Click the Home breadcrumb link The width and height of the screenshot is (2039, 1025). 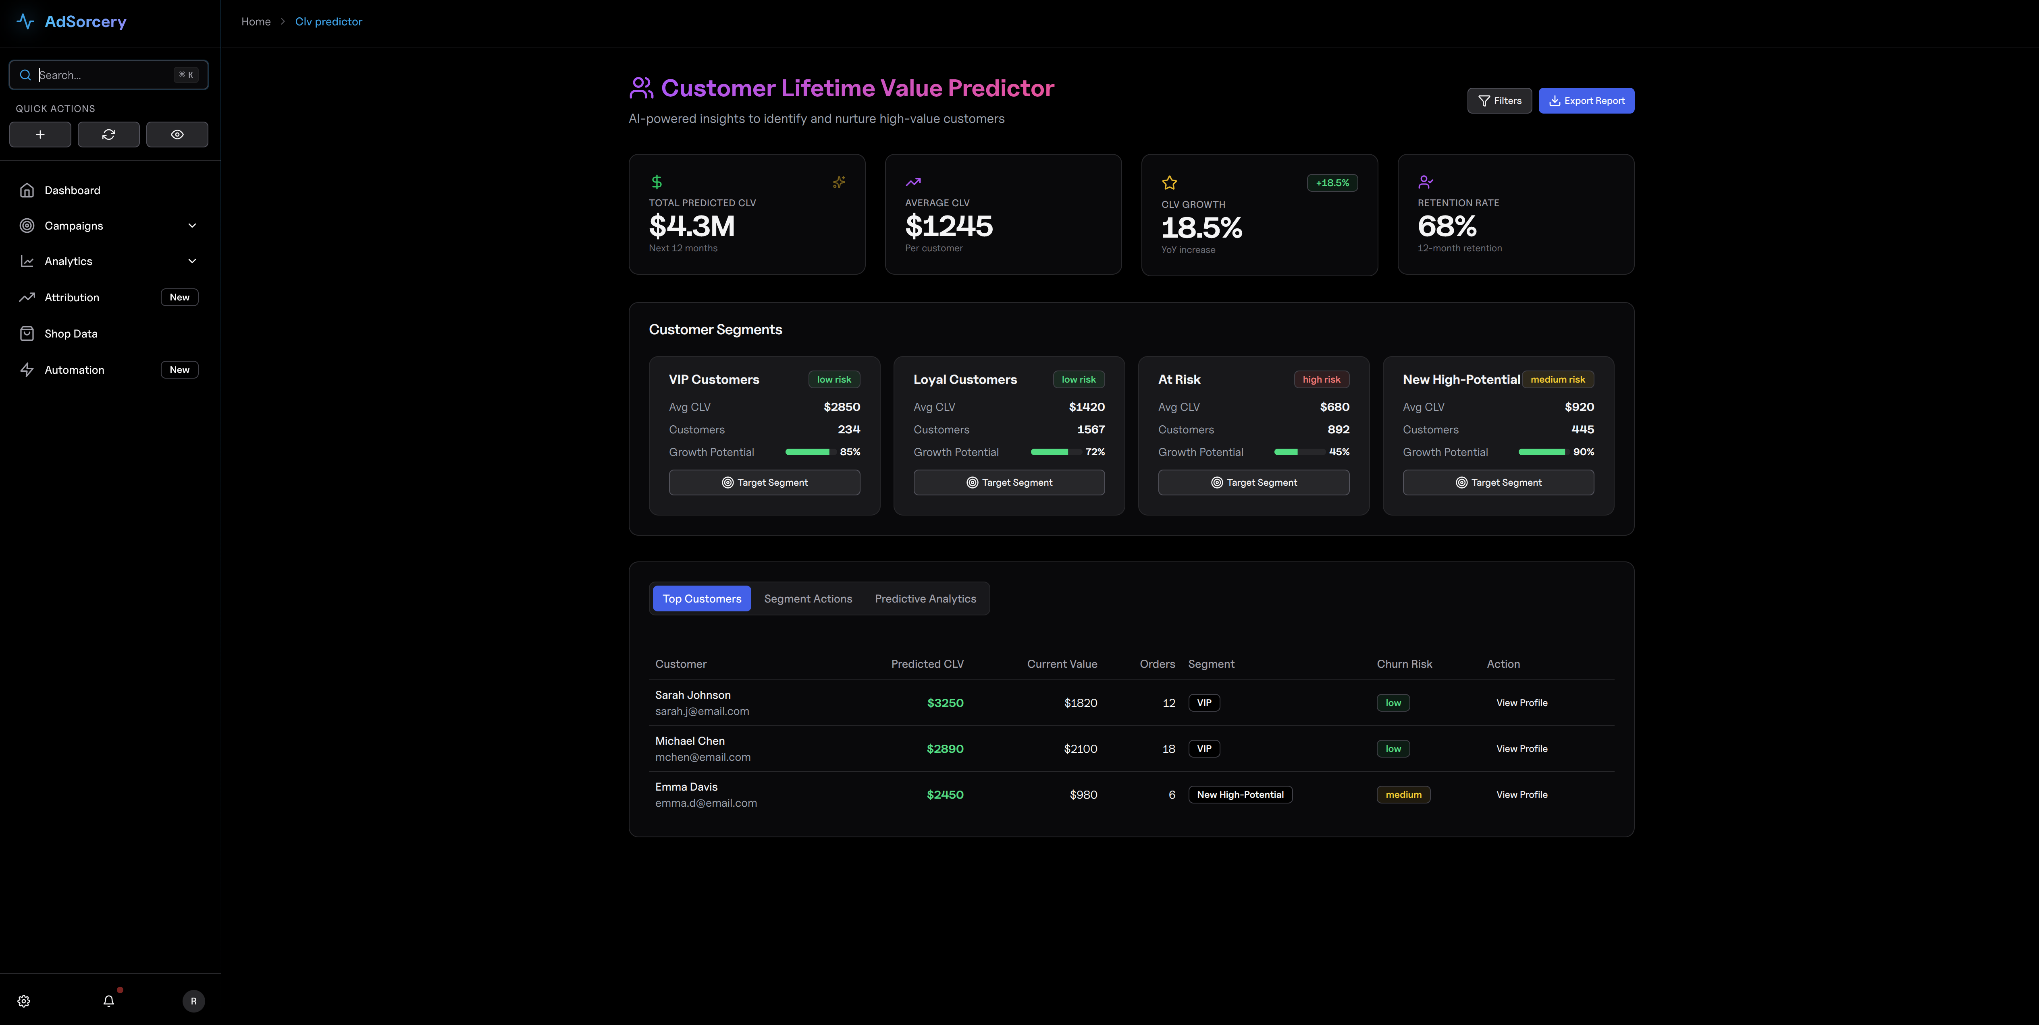tap(256, 21)
